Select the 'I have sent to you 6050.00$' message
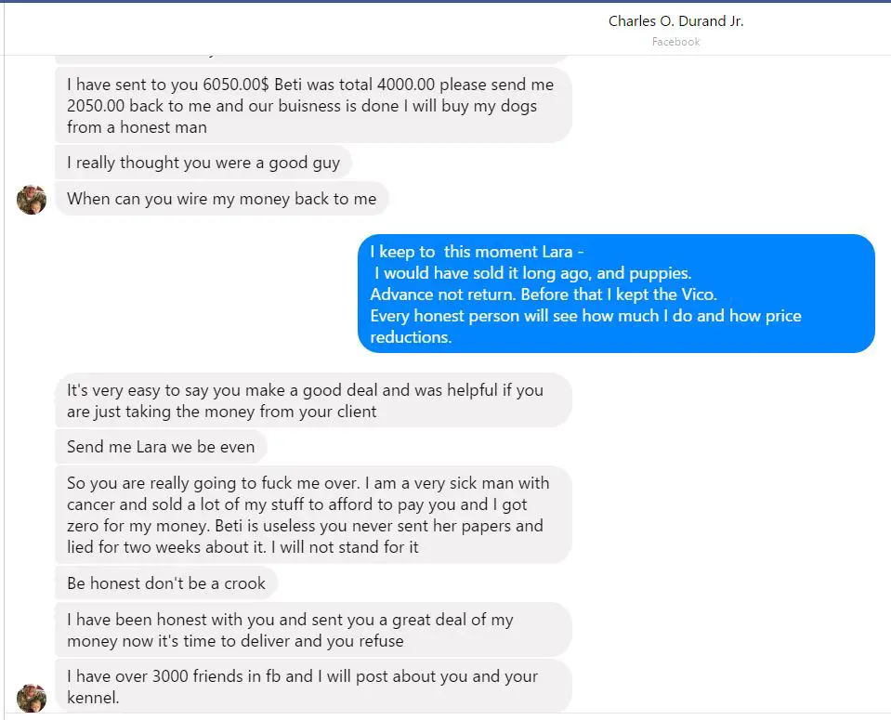Screen dimensions: 891x720 pos(313,105)
